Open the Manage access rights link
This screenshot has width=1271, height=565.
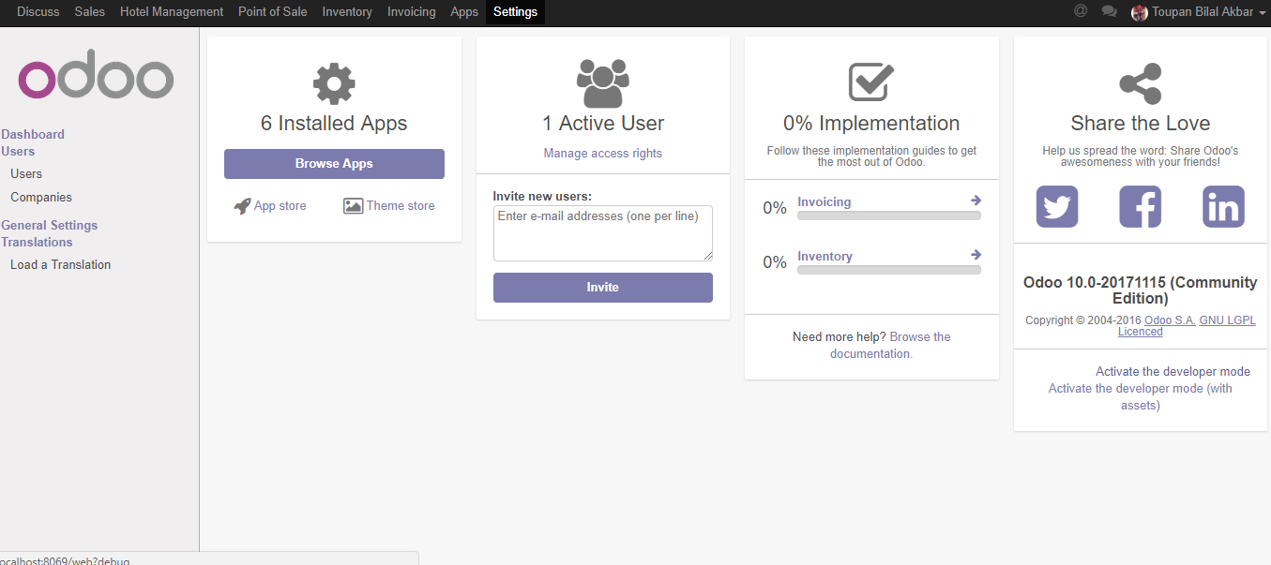tap(602, 153)
